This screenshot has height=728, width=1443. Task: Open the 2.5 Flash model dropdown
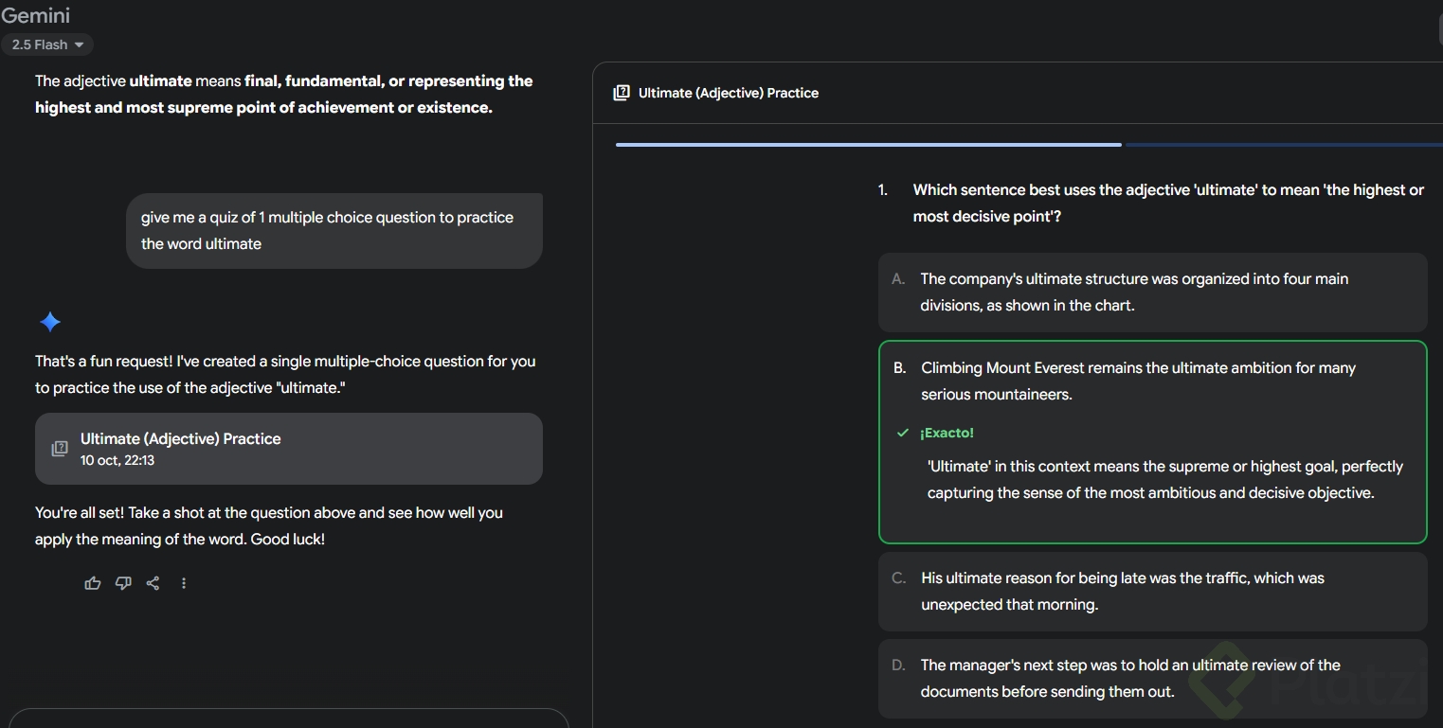(47, 44)
